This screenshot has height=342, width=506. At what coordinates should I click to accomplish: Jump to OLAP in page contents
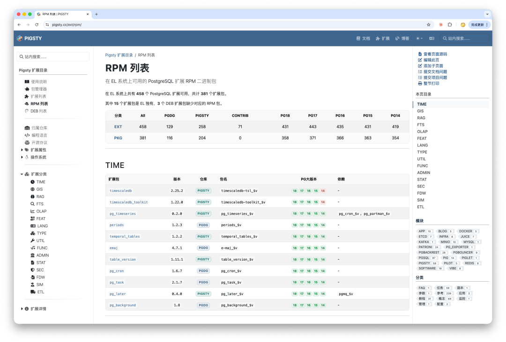coord(422,131)
